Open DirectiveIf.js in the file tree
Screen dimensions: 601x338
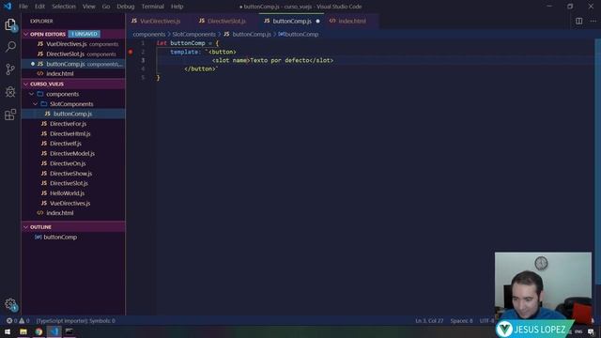click(x=73, y=144)
